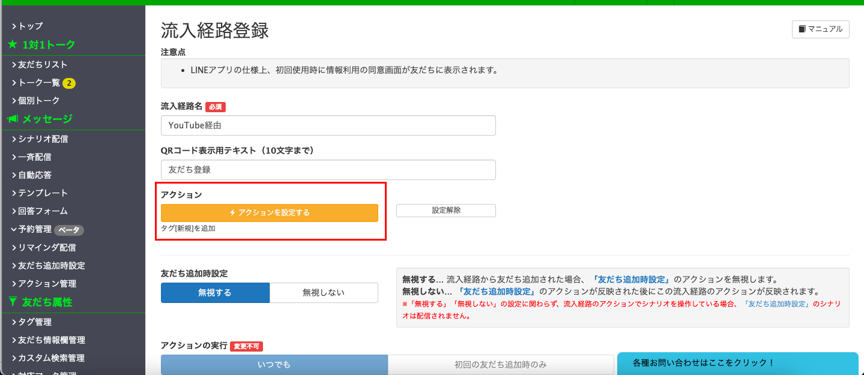Click the ベータ badge next to 予約管理
The width and height of the screenshot is (864, 375).
pyautogui.click(x=69, y=230)
